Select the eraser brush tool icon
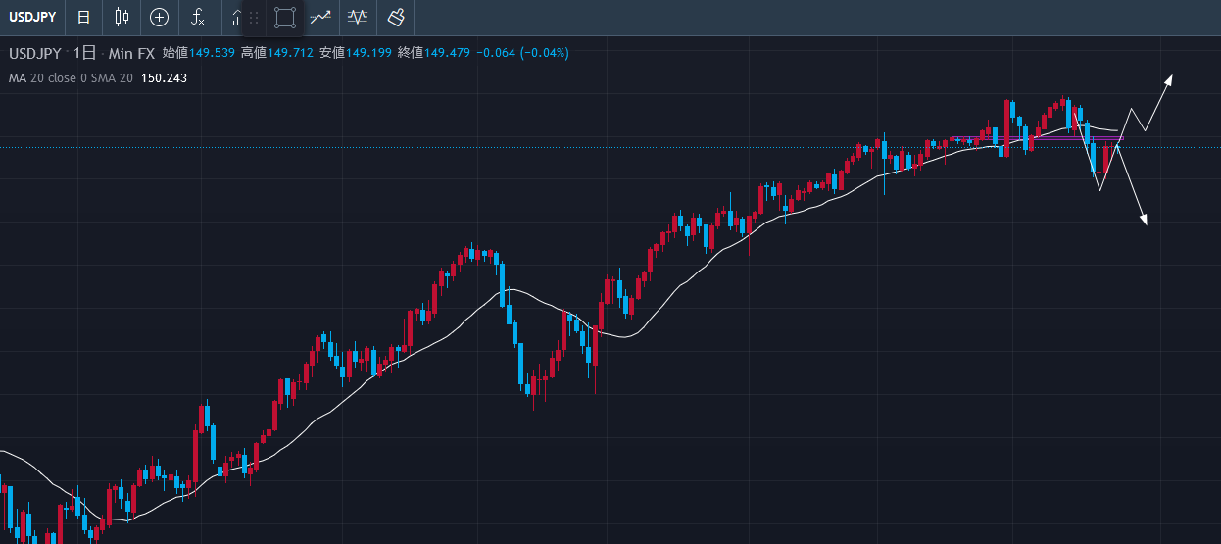Viewport: 1221px width, 544px height. [x=395, y=17]
